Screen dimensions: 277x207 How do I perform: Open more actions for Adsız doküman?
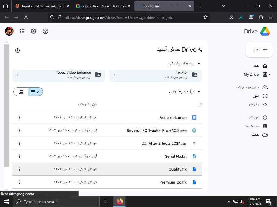[x=19, y=118]
